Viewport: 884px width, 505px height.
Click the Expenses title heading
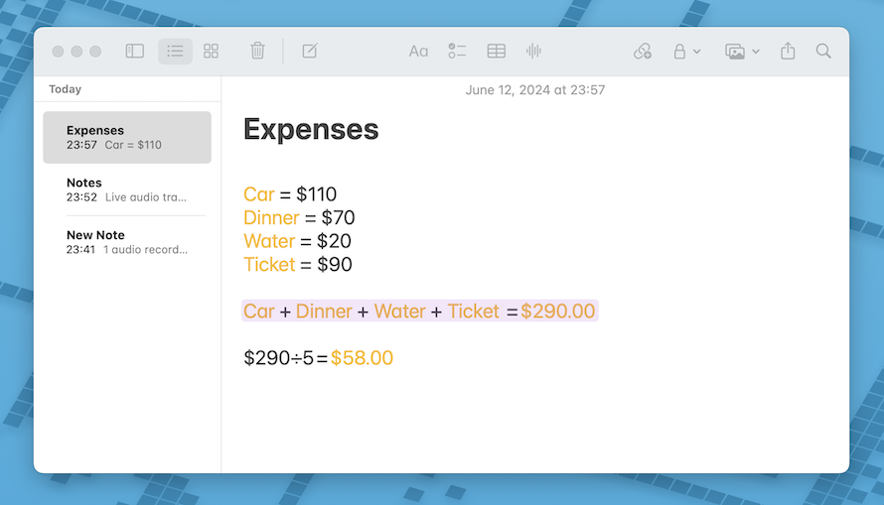311,130
